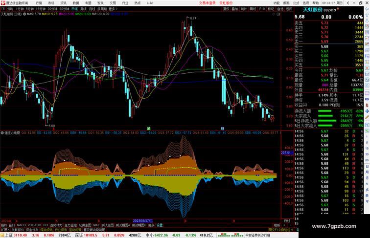The width and height of the screenshot is (370, 238).
Task: Select the CCI indicator tab
Action: coord(46,225)
